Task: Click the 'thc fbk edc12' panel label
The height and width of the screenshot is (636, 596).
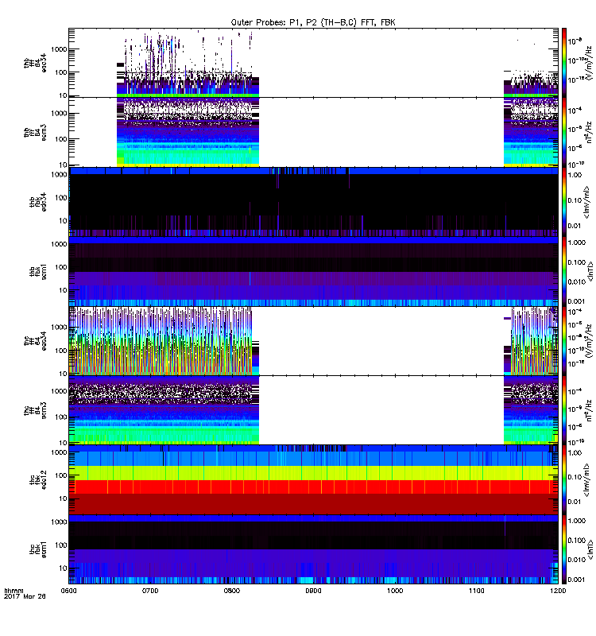Action: [37, 479]
